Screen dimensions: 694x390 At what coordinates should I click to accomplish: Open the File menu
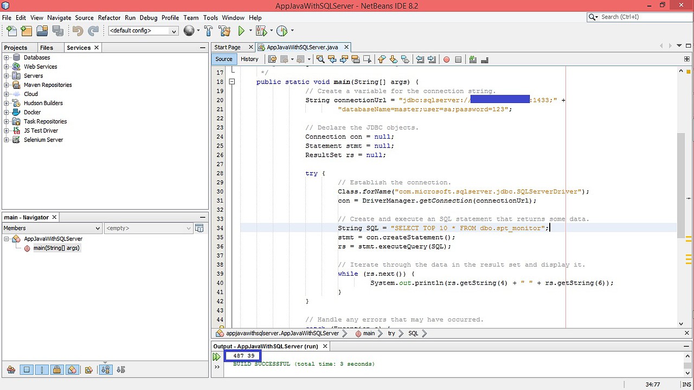7,17
